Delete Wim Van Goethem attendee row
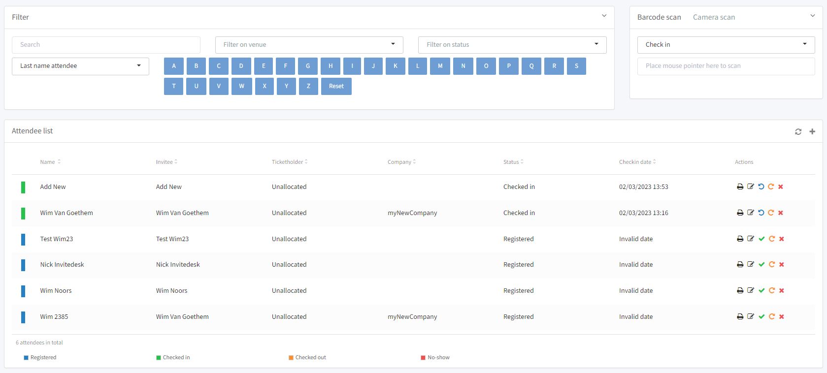 point(781,213)
